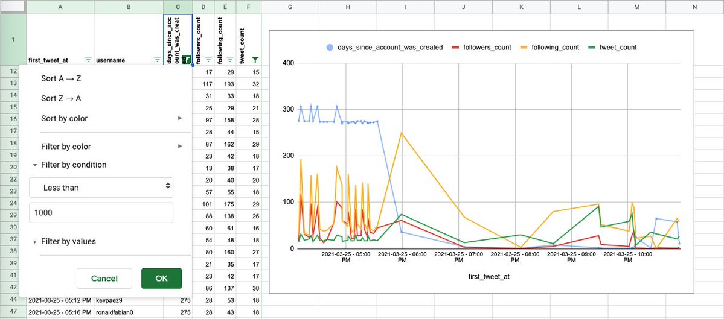Screen dimensions: 724x319
Task: Open filter icon on following_count column
Action: point(229,60)
